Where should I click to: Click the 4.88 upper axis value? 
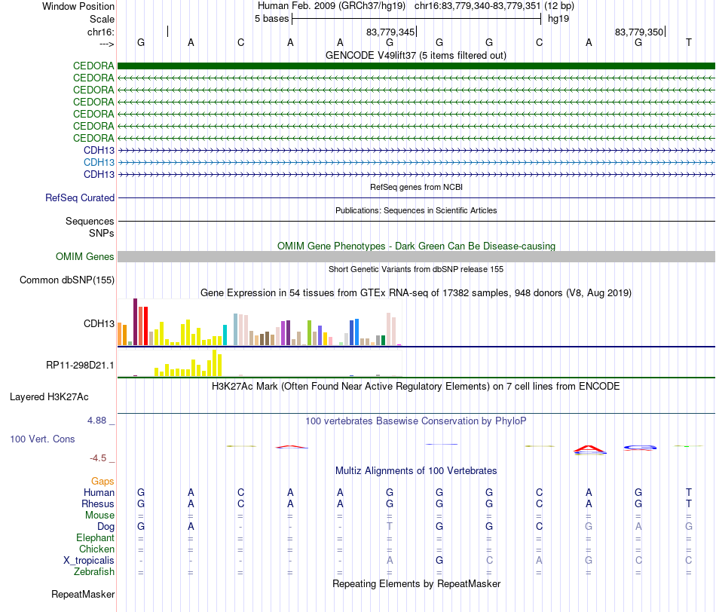coord(96,420)
